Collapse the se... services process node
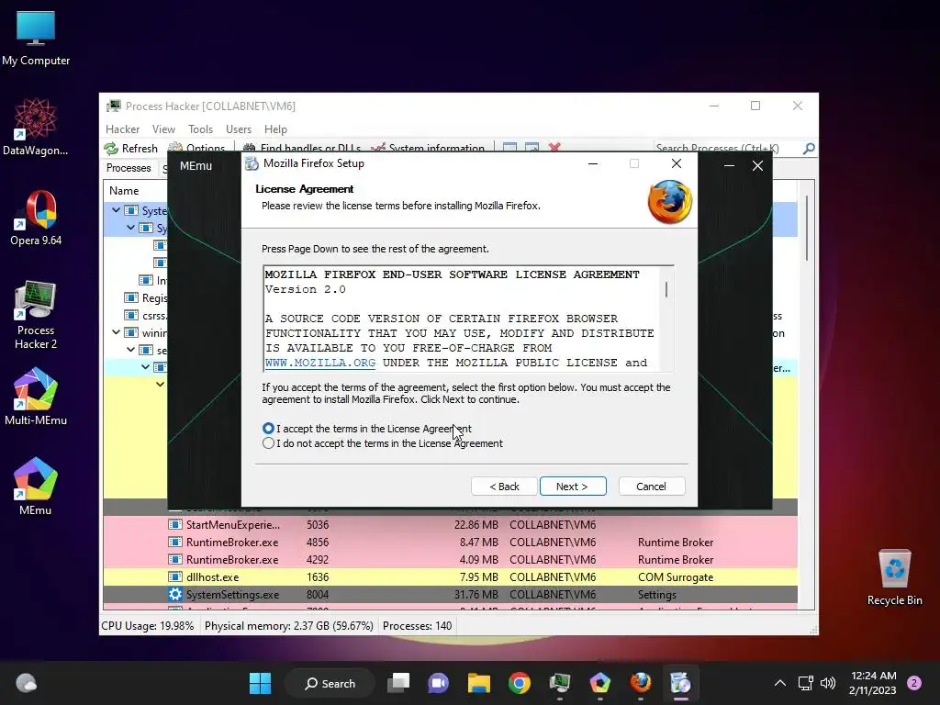 (x=130, y=350)
